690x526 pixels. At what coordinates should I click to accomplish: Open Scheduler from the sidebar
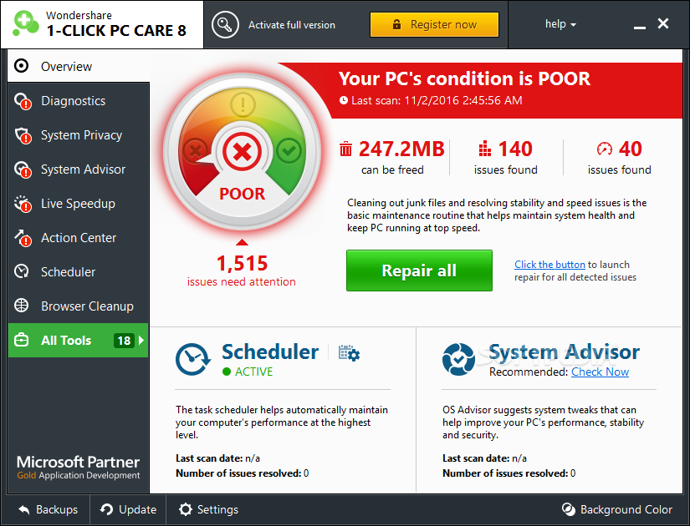pos(79,272)
